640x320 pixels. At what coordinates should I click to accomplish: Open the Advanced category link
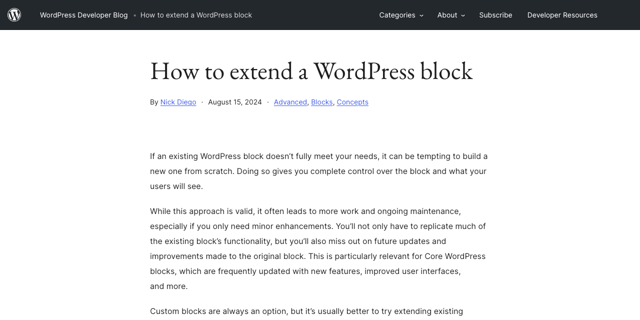tap(290, 102)
